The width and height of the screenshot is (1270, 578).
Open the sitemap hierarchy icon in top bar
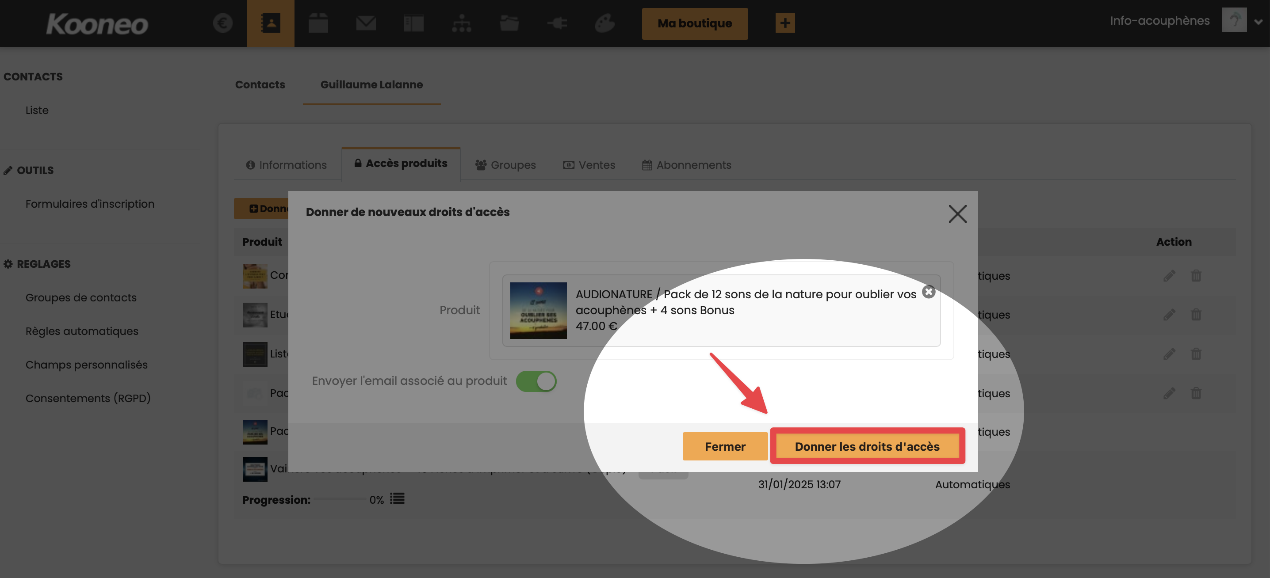click(462, 23)
